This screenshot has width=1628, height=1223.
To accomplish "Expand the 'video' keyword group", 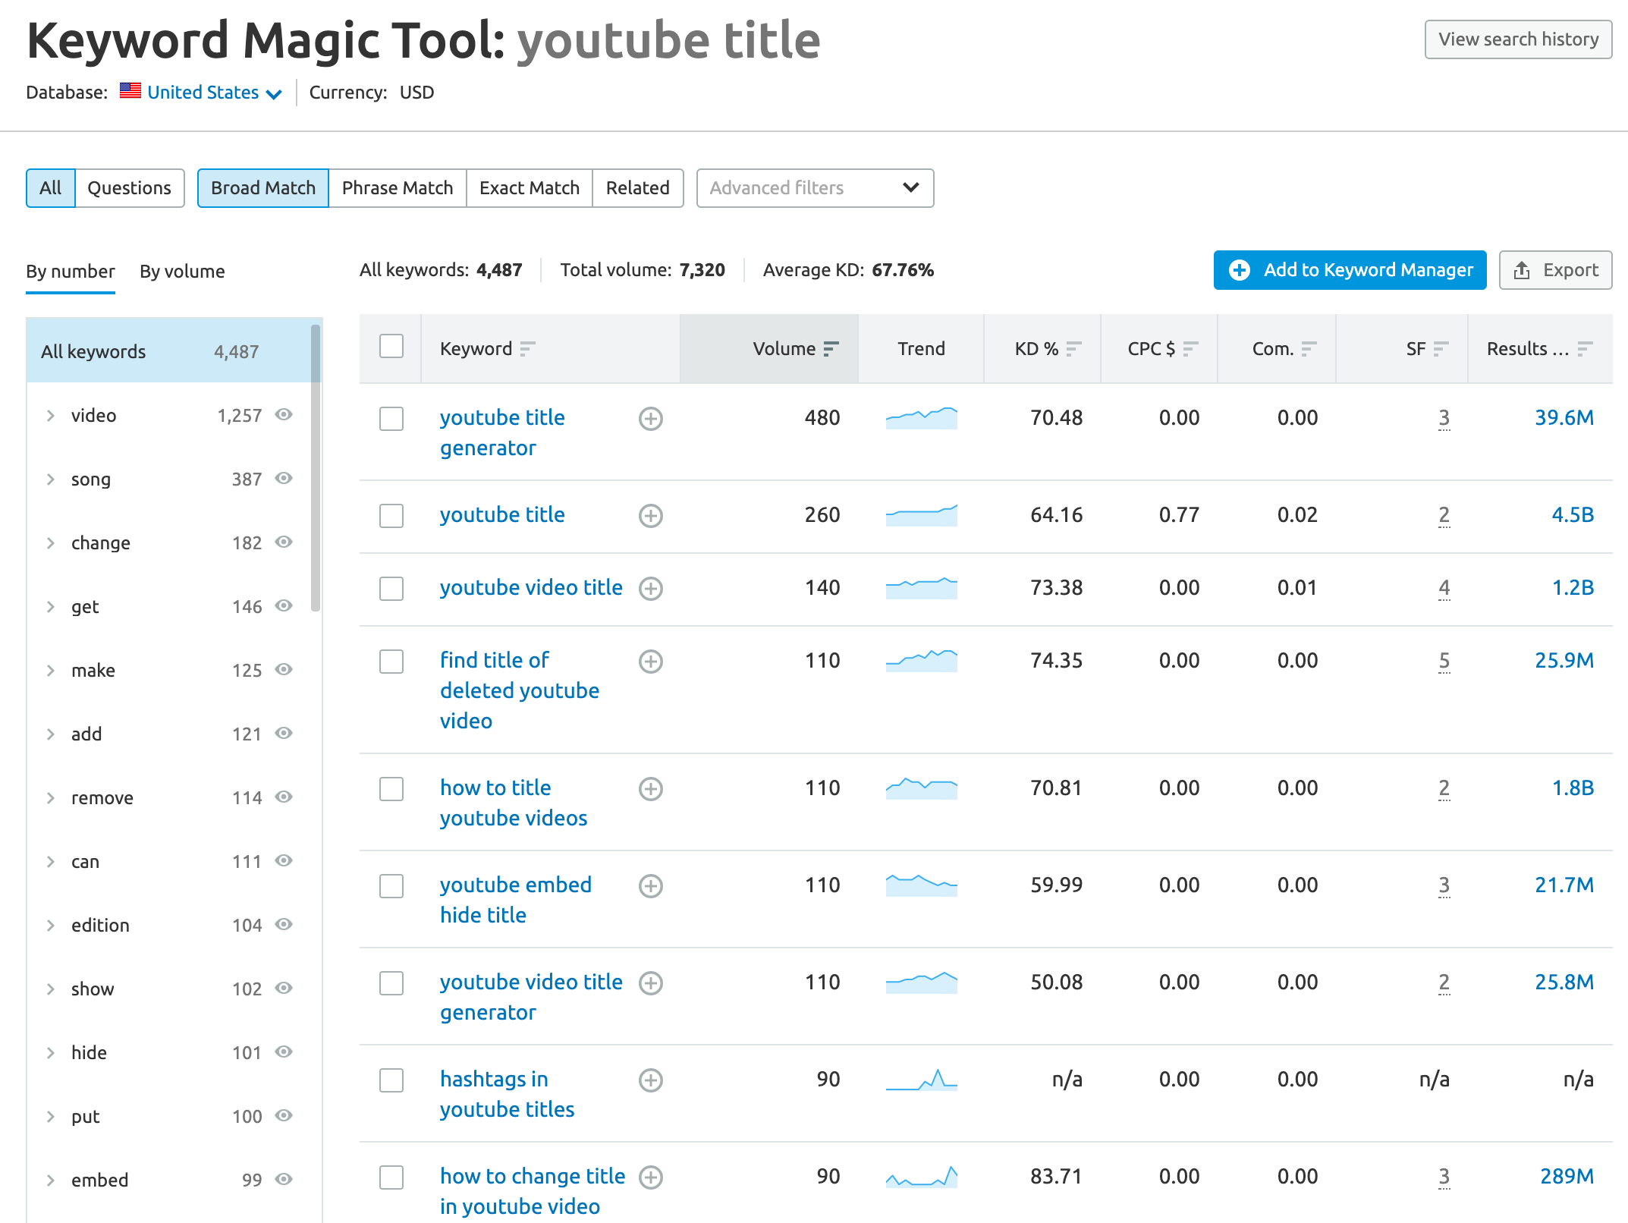I will (51, 416).
